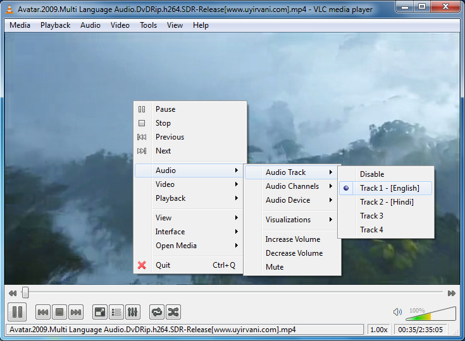Click Previous icon in context menu

(x=142, y=137)
